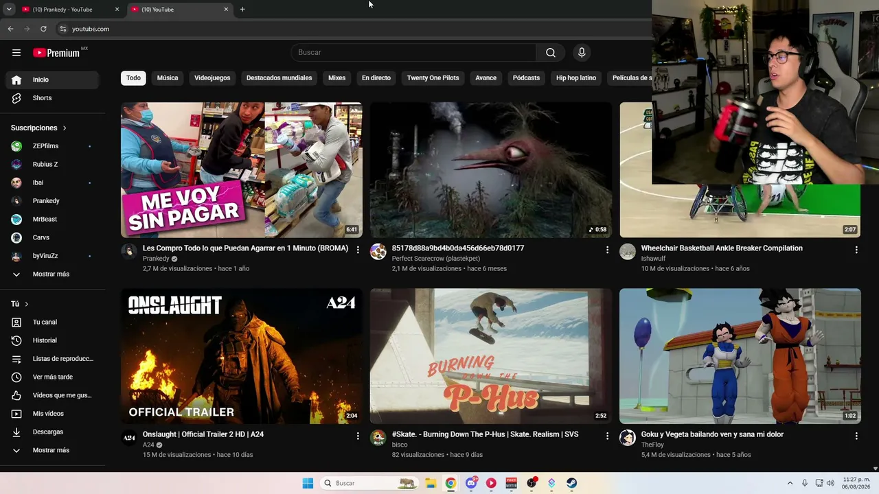The height and width of the screenshot is (494, 879).
Task: Open the A24 channel avatar under Onslaught
Action: point(129,438)
